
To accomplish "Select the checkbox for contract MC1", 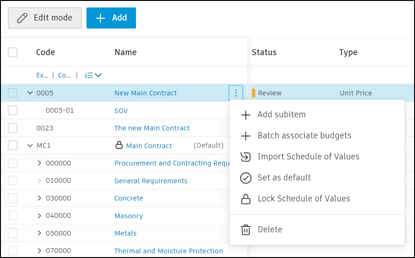I will pos(13,145).
